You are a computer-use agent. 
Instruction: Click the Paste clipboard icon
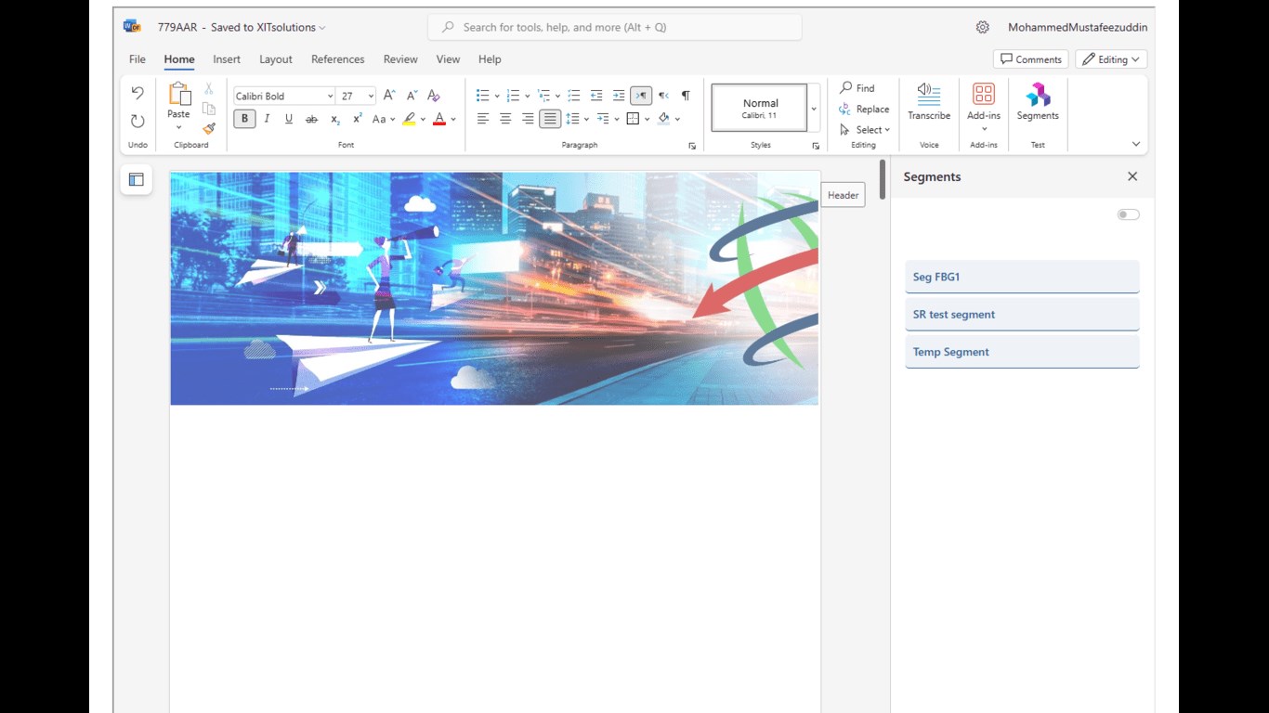pos(178,94)
